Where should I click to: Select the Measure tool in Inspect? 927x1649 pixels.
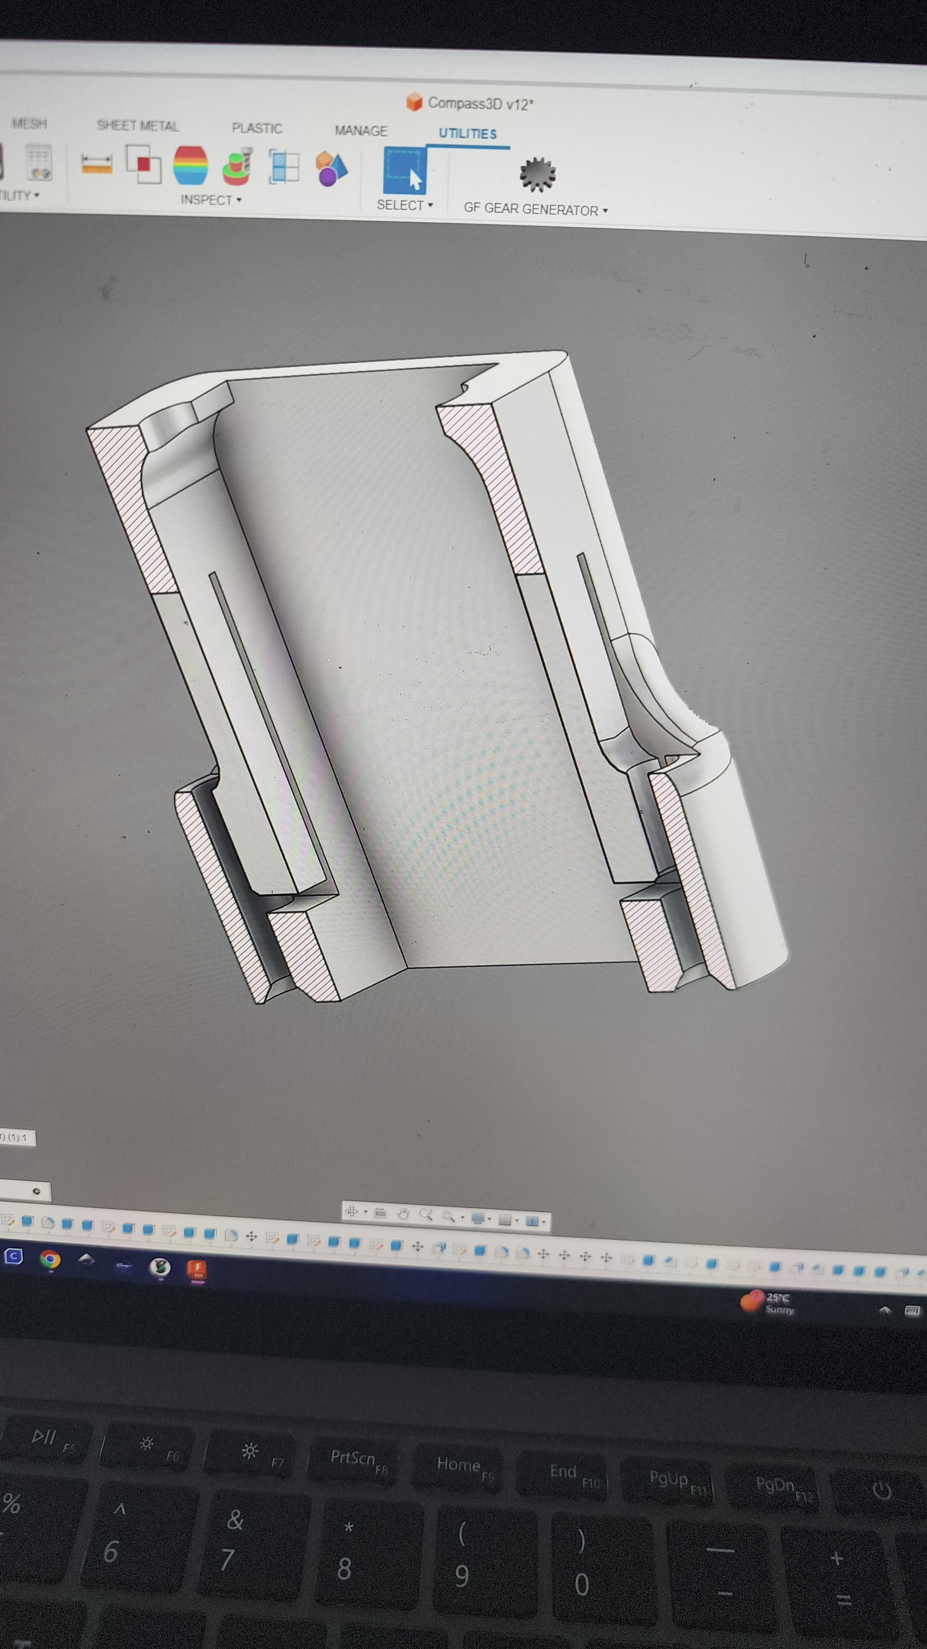point(97,163)
